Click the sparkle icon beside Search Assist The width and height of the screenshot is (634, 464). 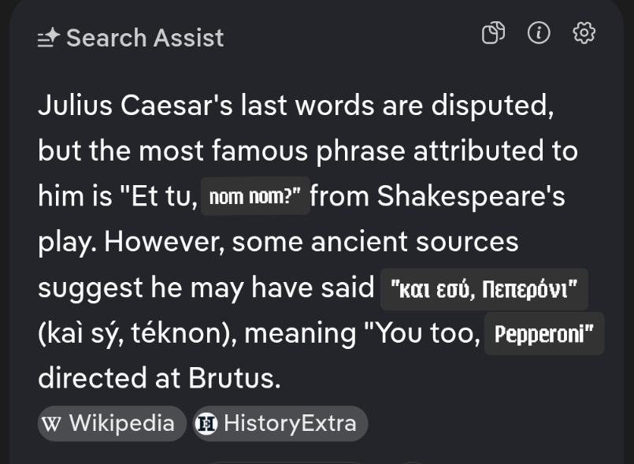[49, 38]
